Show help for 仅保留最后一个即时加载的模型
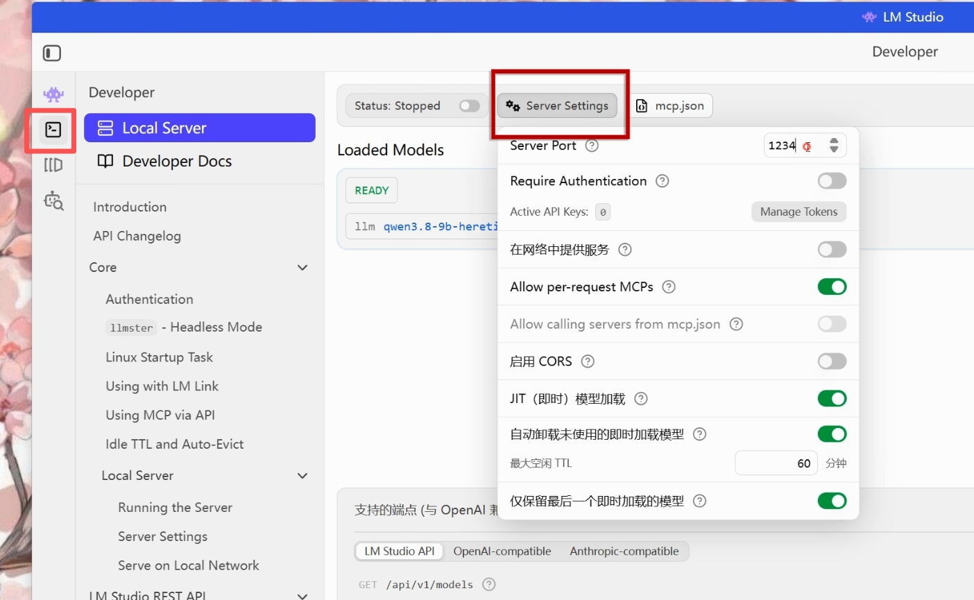This screenshot has width=974, height=600. point(700,501)
